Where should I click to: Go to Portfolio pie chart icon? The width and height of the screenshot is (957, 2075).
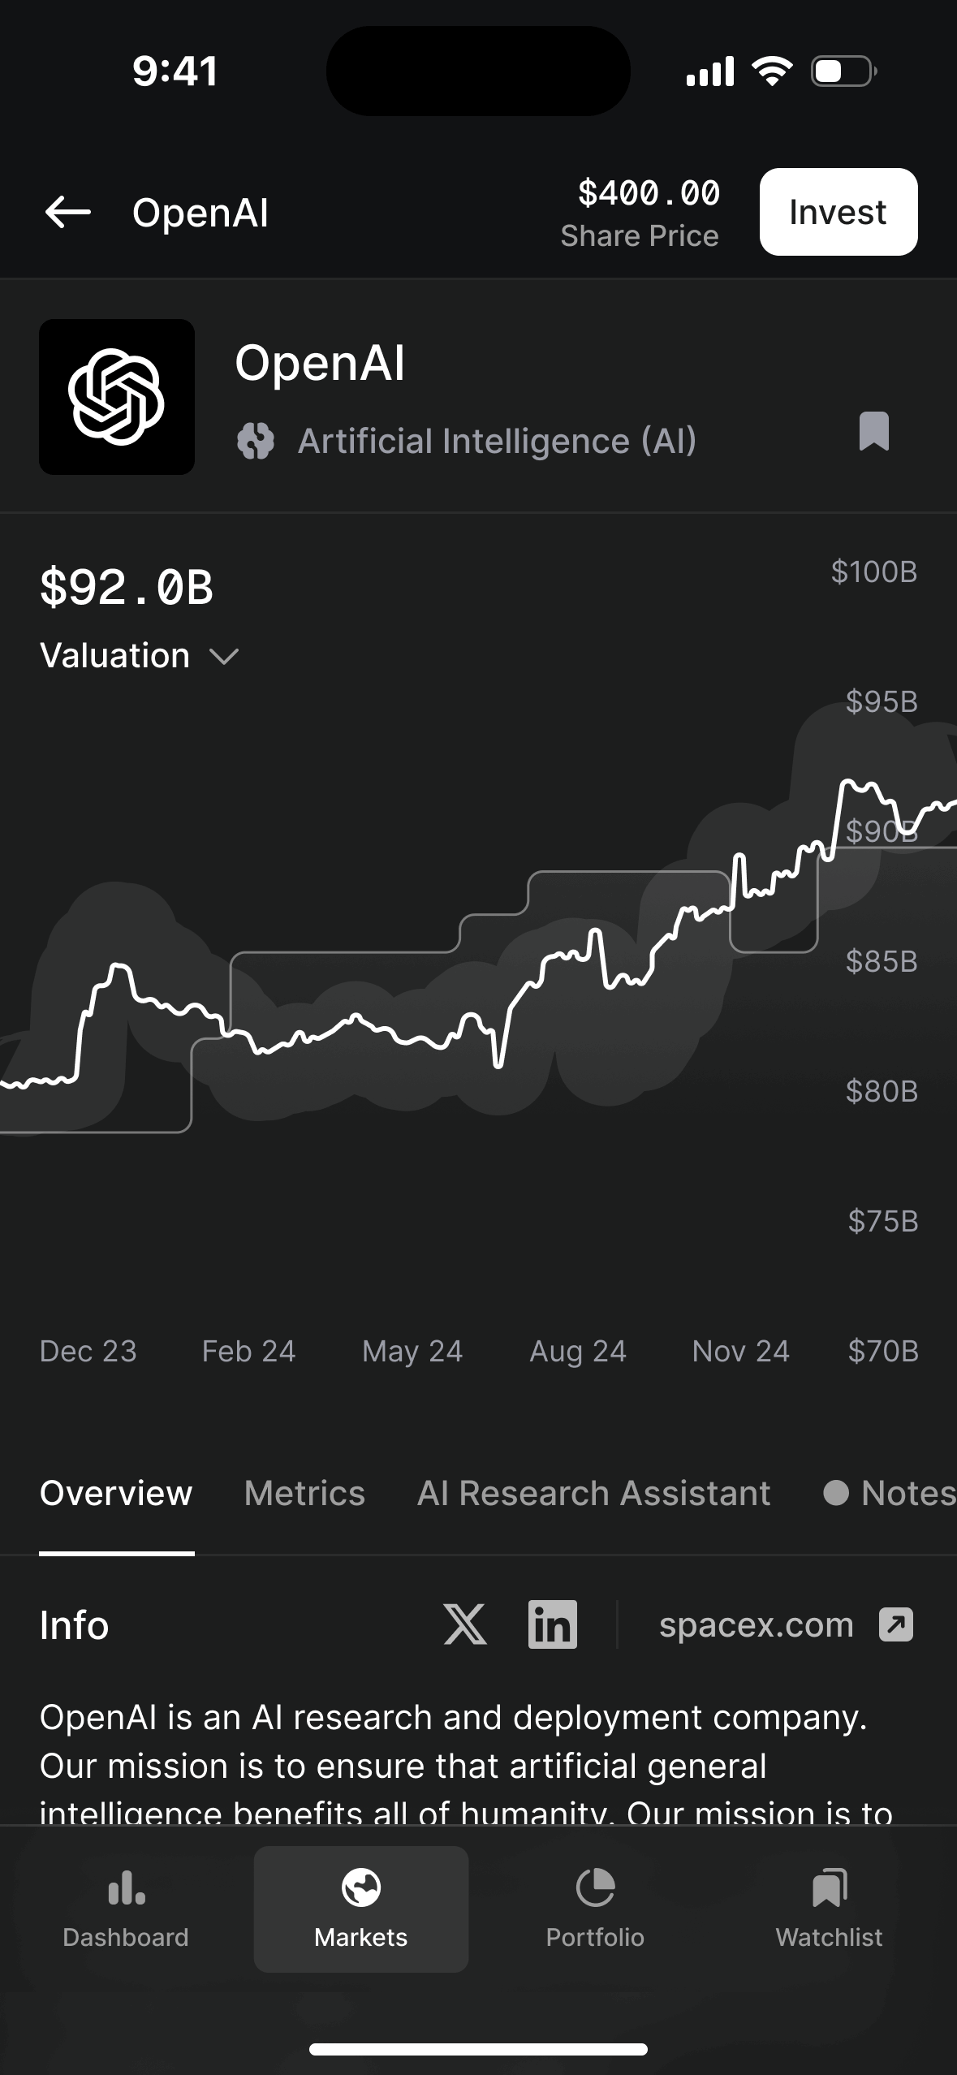(x=595, y=1887)
